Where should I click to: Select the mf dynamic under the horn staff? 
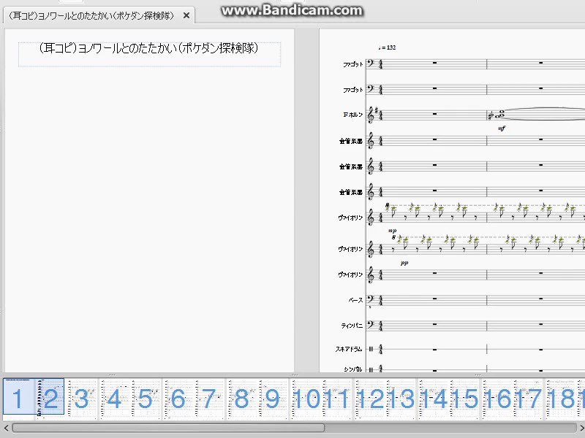502,128
